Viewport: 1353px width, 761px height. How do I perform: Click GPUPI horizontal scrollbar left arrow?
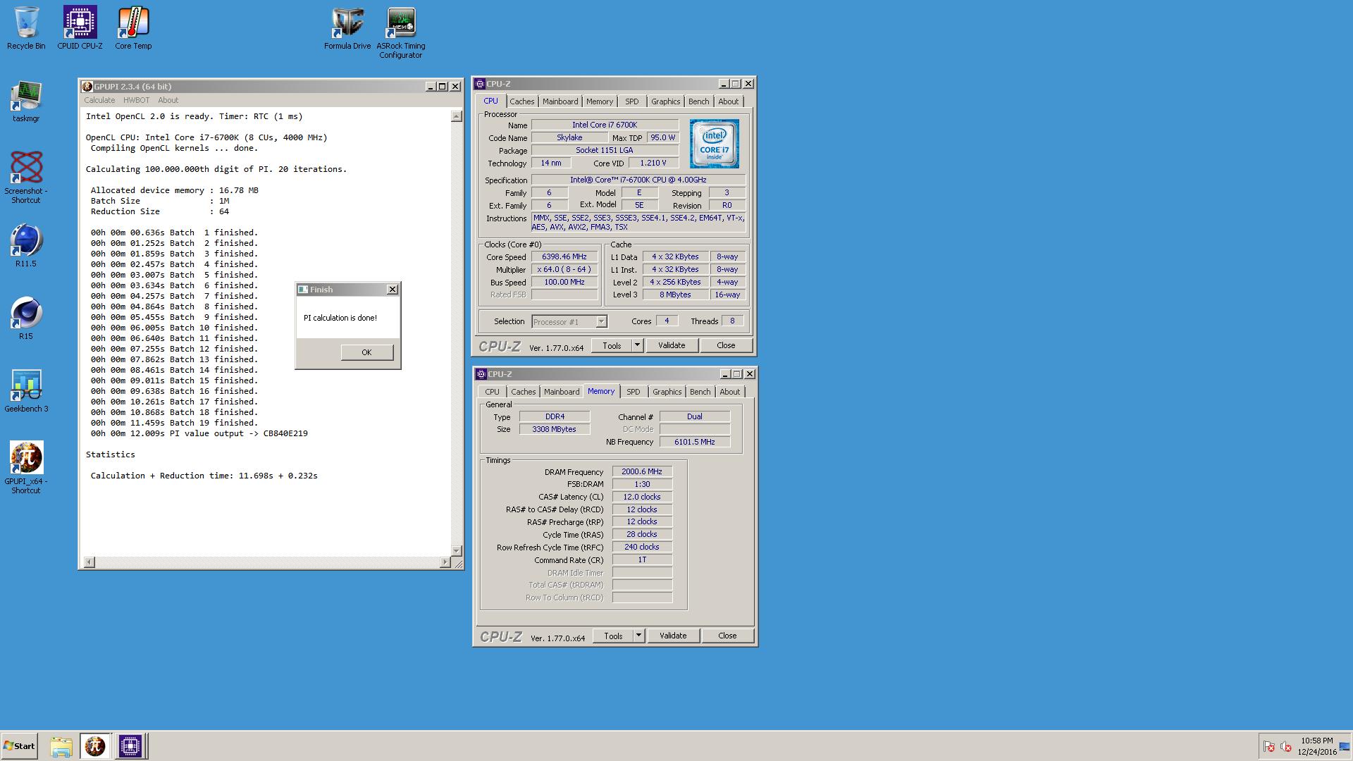89,562
